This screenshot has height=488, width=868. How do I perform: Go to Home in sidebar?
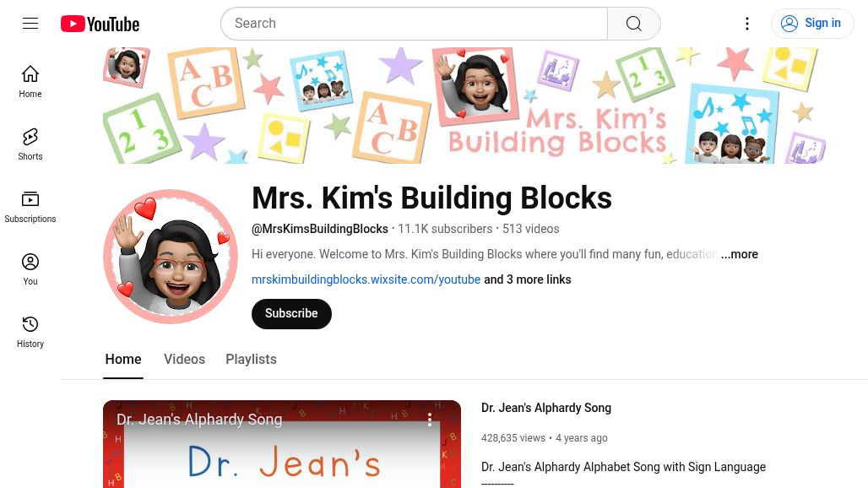30,81
